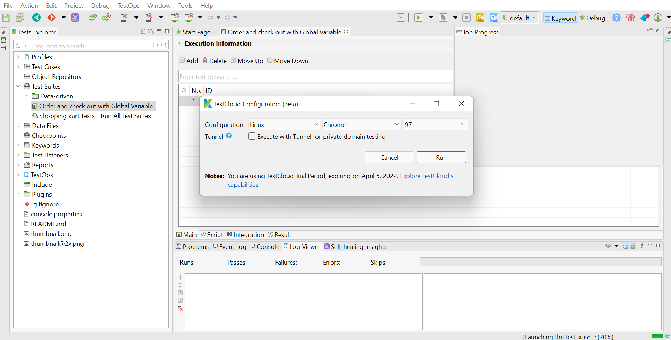Screen dimensions: 671x340
Task: Expand the Profiles tree node
Action: tap(18, 57)
